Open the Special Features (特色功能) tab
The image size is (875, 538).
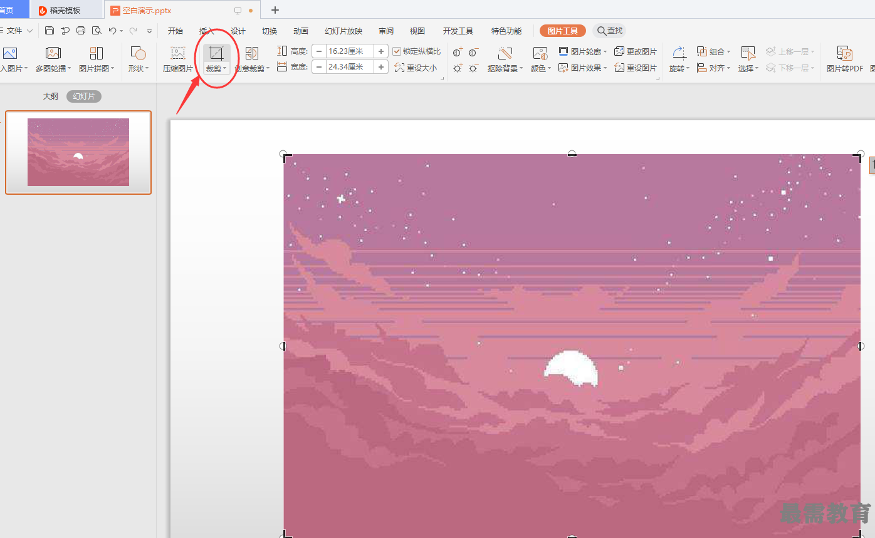pyautogui.click(x=506, y=31)
